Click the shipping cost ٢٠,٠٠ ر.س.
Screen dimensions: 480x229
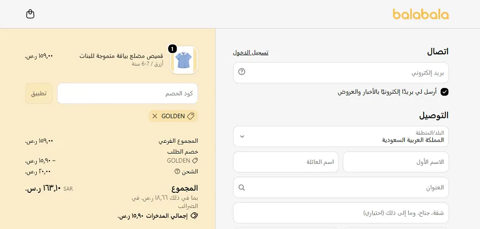[x=38, y=171]
